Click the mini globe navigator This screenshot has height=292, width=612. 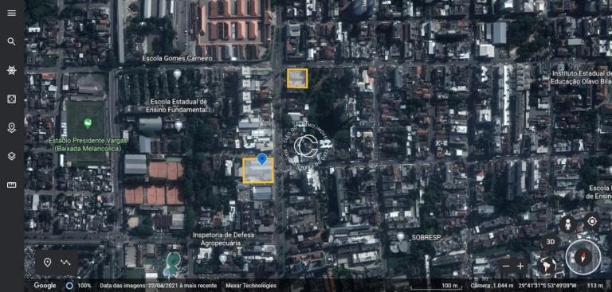(x=547, y=265)
